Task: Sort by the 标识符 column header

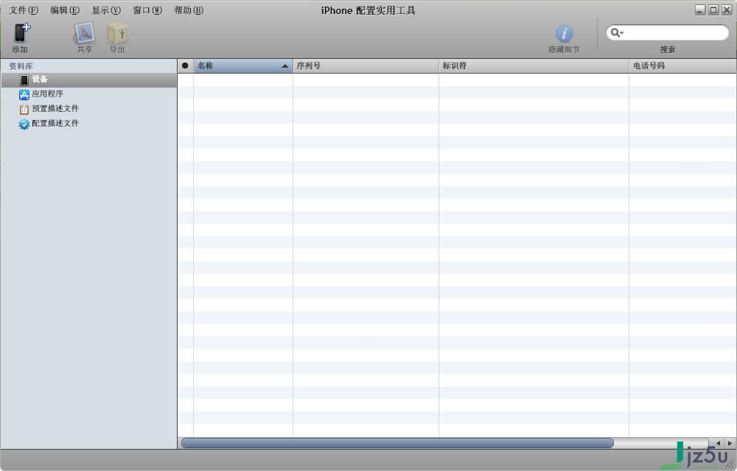Action: pos(534,65)
